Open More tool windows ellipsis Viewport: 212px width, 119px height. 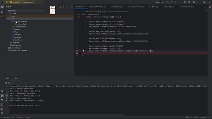pos(2,17)
